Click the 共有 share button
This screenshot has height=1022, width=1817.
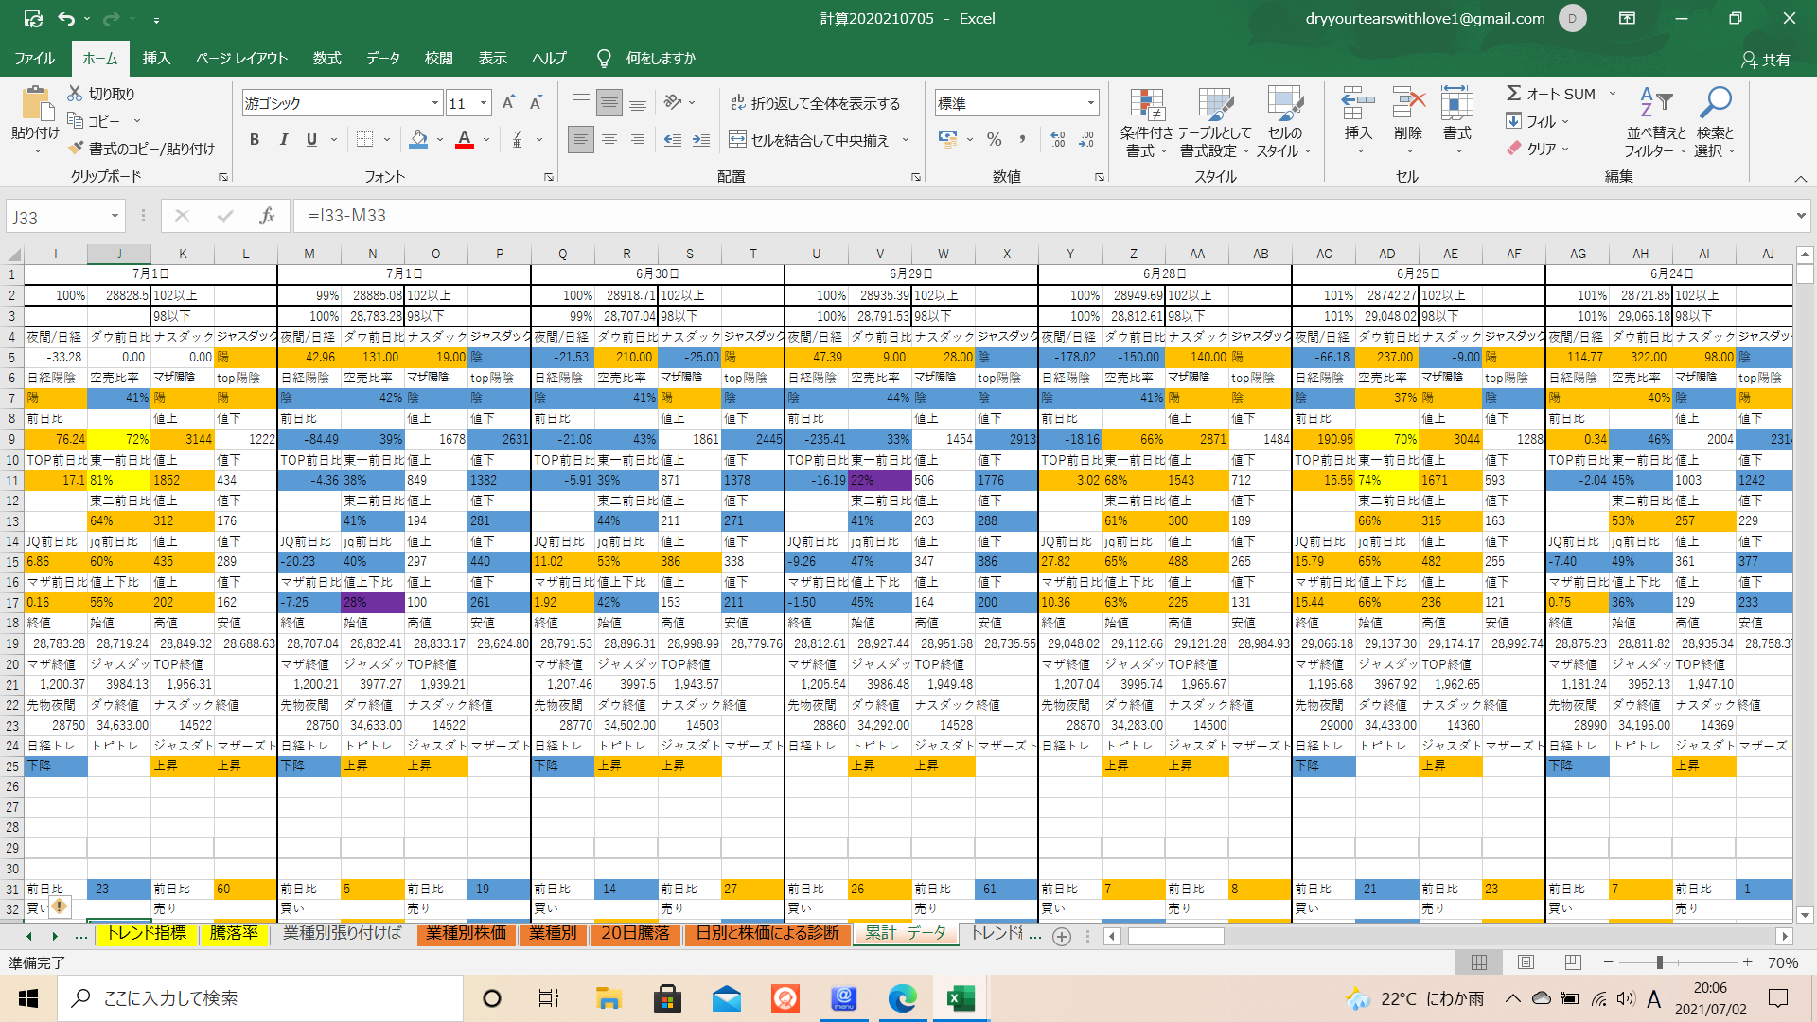[1766, 60]
